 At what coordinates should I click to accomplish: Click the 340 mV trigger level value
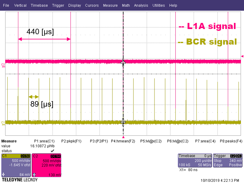tap(235, 161)
